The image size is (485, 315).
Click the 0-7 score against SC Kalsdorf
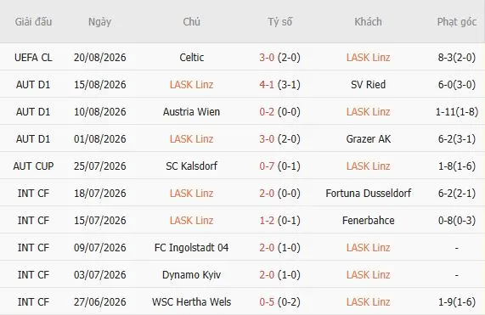pyautogui.click(x=267, y=166)
